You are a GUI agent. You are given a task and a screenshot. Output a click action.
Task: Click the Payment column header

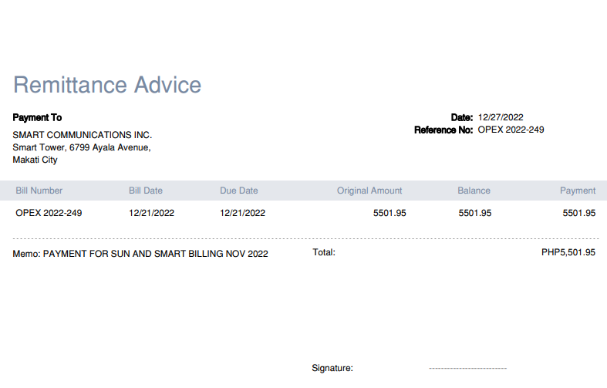[x=578, y=191]
